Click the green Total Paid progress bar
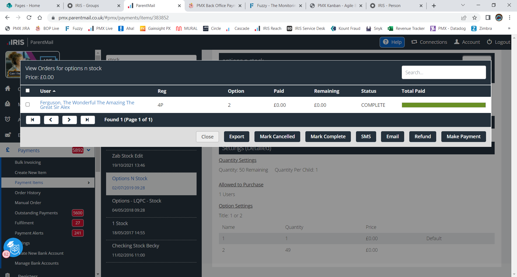 click(x=443, y=105)
